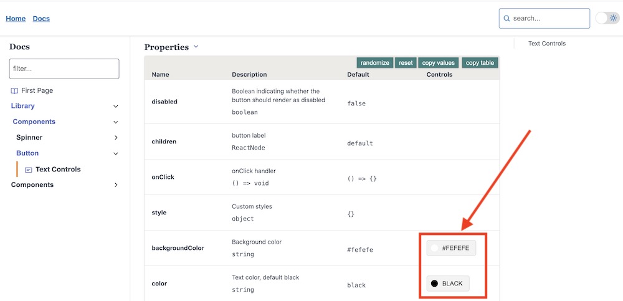Click the copy table button
The width and height of the screenshot is (623, 301).
coord(480,63)
